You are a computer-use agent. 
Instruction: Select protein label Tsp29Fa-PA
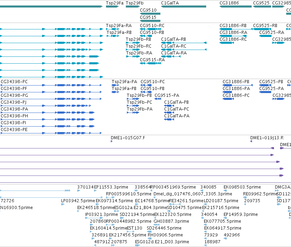pyautogui.click(x=124, y=82)
